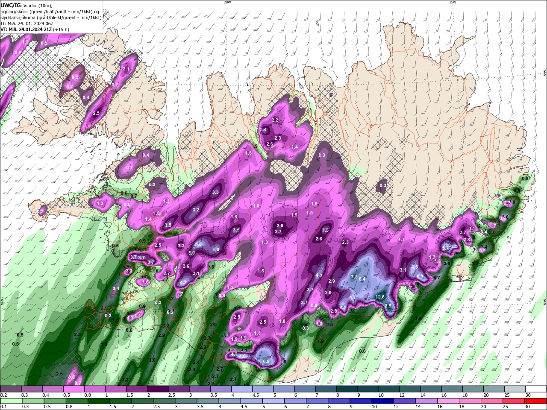The width and height of the screenshot is (547, 410).
Task: Click the snow scale swatch between 0.5 and 0.8
Action: [x=74, y=389]
